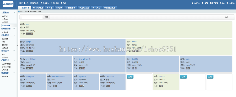The height and width of the screenshot is (97, 236).
Task: Click the Admin logo
Action: coord(8,4)
